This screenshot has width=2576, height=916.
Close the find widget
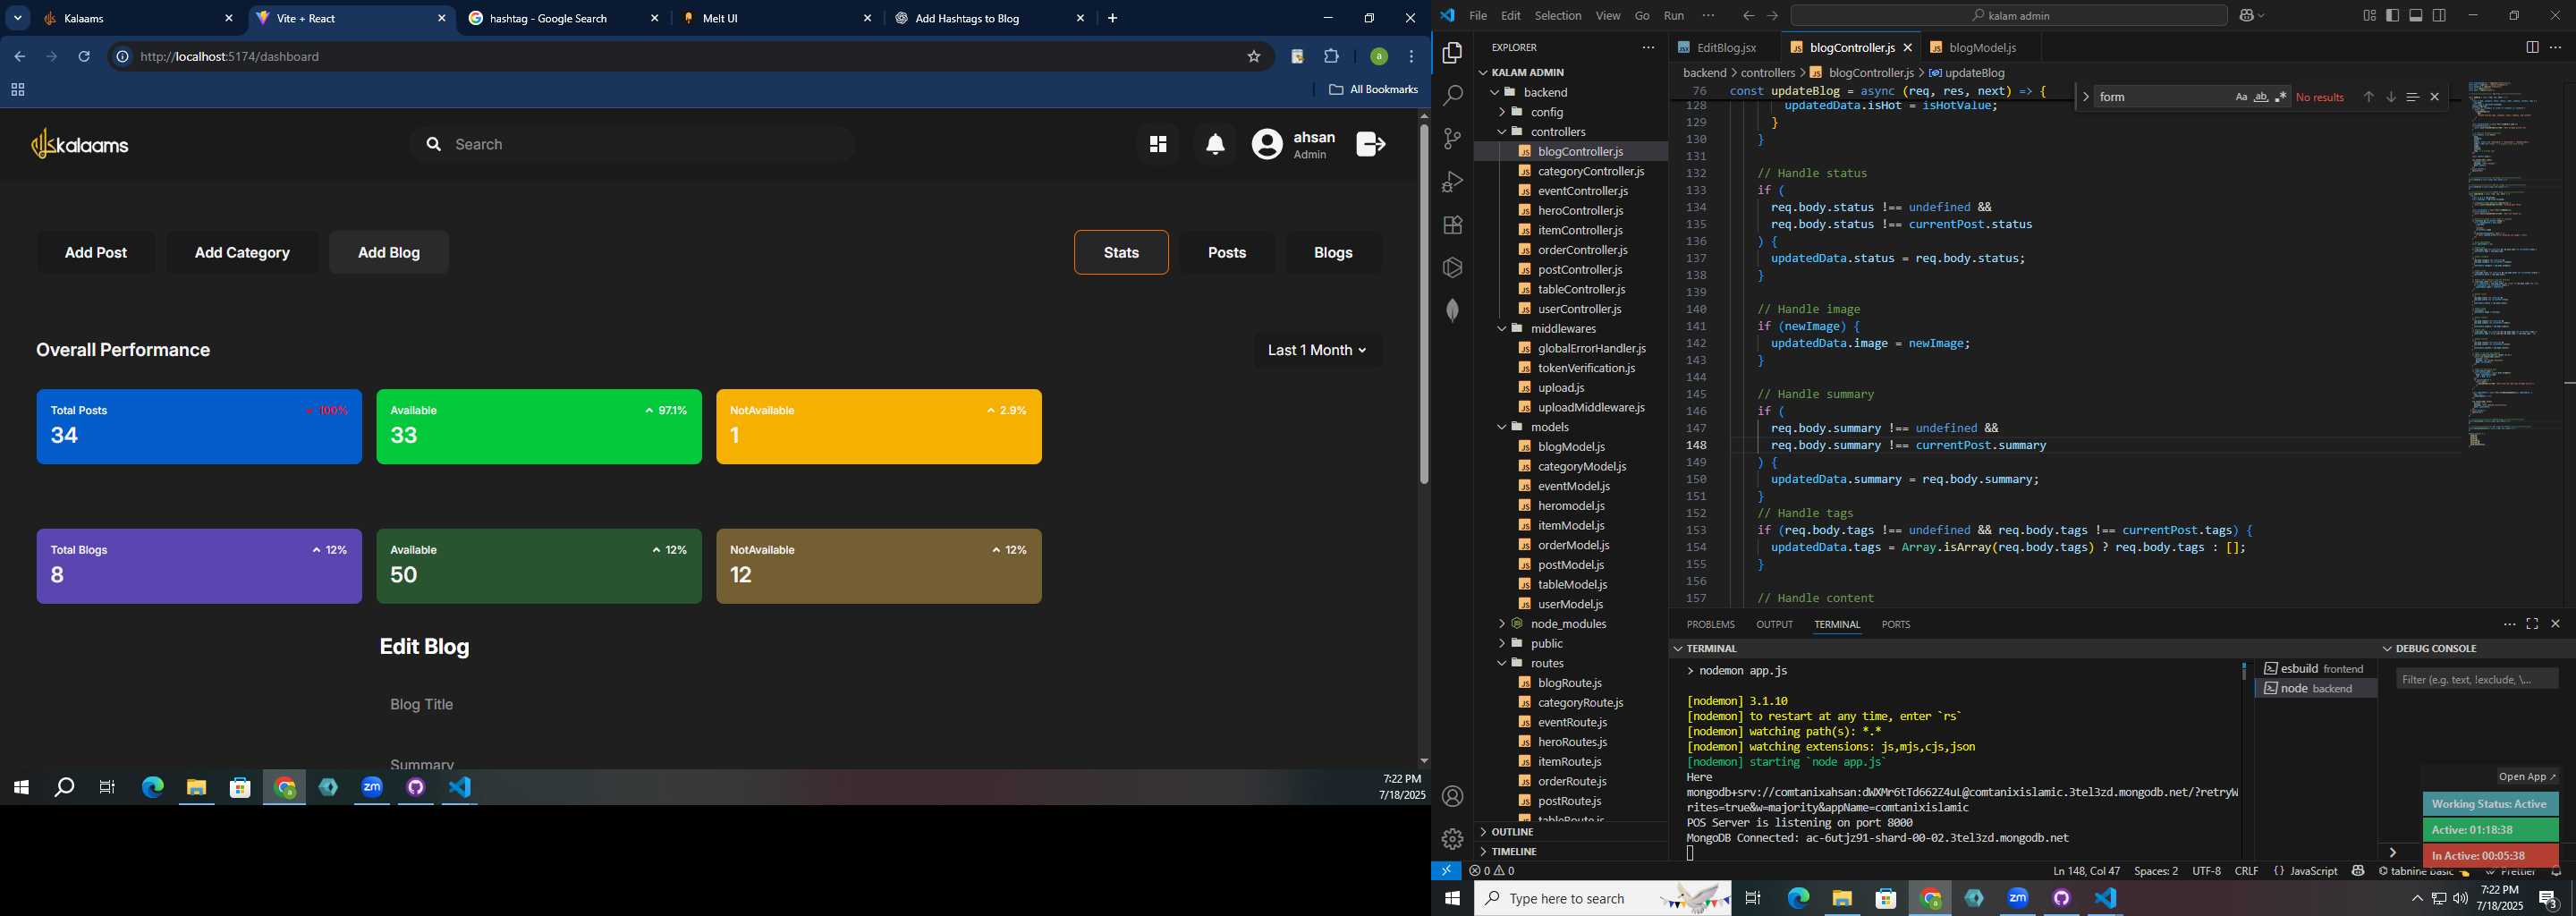click(x=2435, y=97)
